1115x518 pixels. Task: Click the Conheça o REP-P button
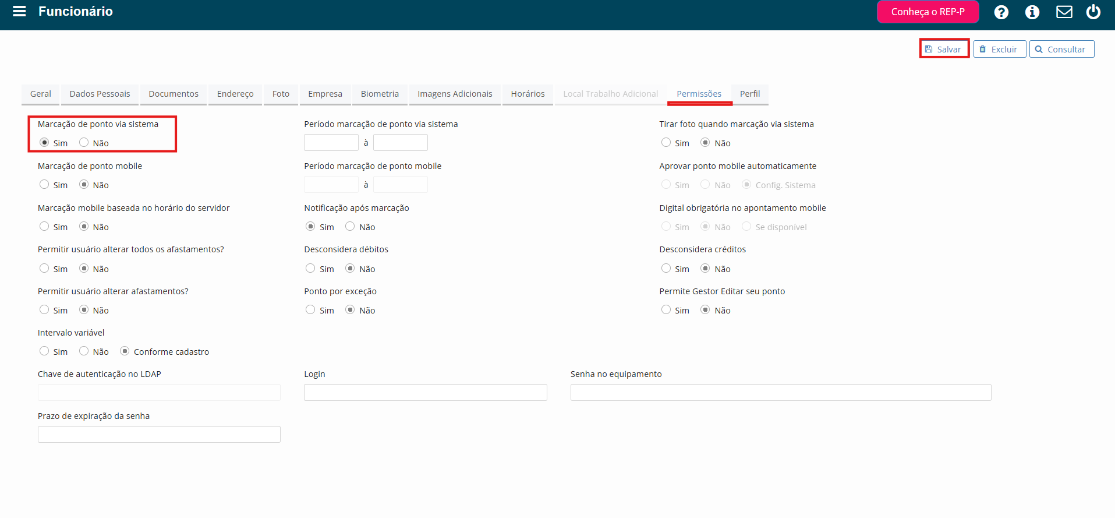point(928,12)
